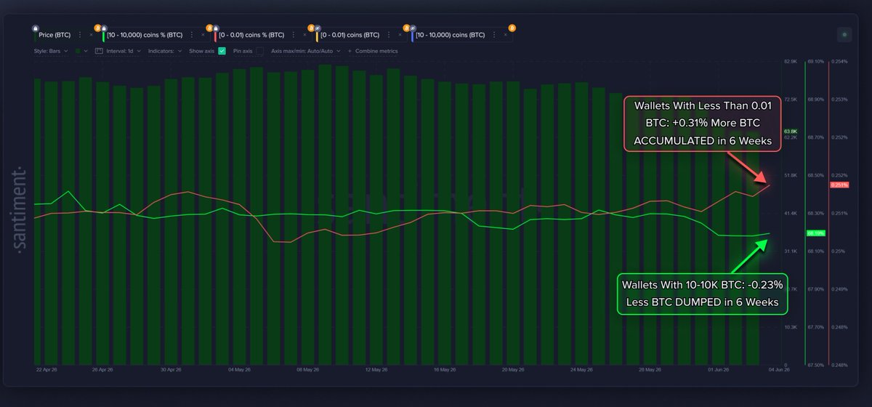Click the 69.10% axis value
The image size is (872, 407).
click(x=815, y=62)
